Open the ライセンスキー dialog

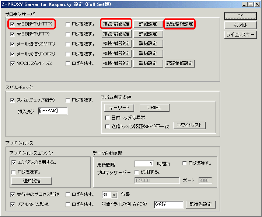[x=241, y=35]
